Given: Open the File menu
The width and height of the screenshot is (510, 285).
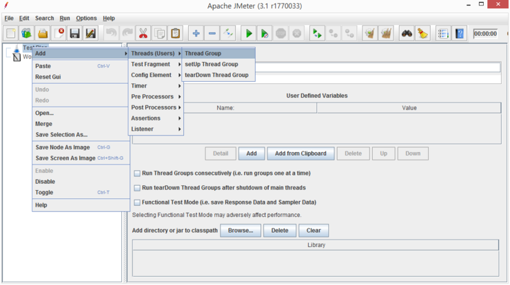Looking at the screenshot, I should coord(9,18).
